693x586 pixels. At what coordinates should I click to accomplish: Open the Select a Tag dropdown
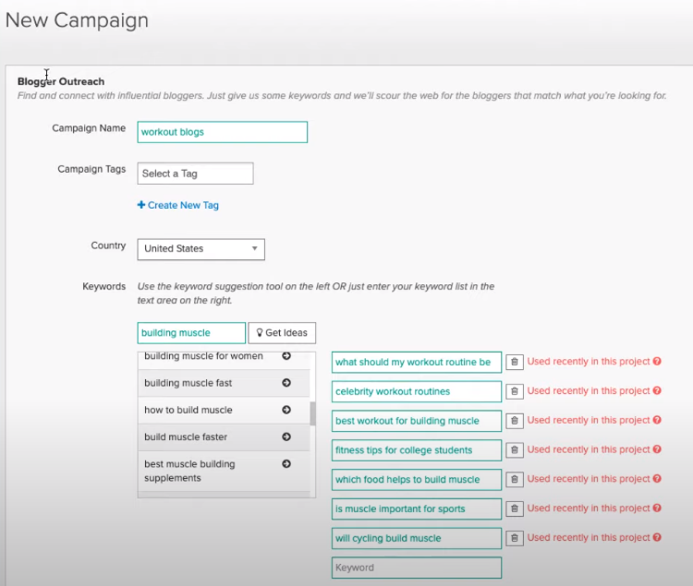tap(195, 173)
